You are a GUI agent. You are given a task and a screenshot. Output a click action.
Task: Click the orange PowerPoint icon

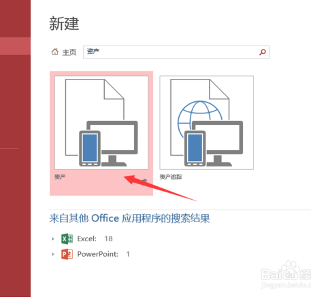pos(67,254)
